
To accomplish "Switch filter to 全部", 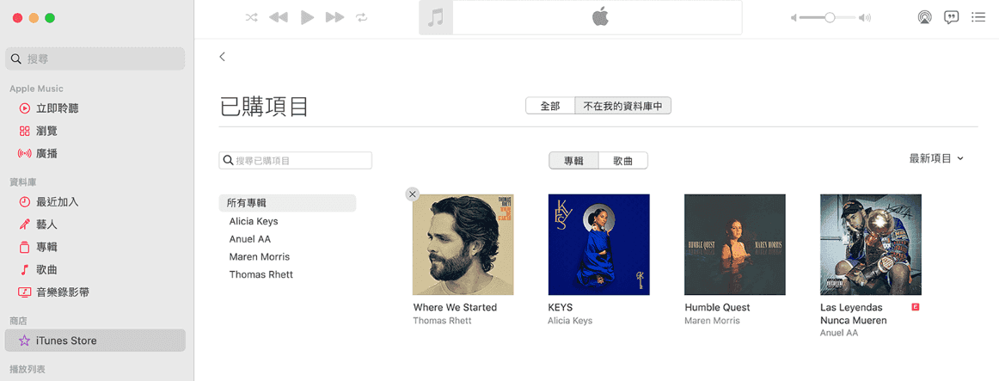I will [550, 107].
